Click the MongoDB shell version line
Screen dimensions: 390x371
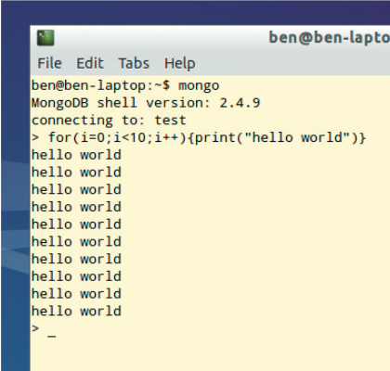(146, 103)
